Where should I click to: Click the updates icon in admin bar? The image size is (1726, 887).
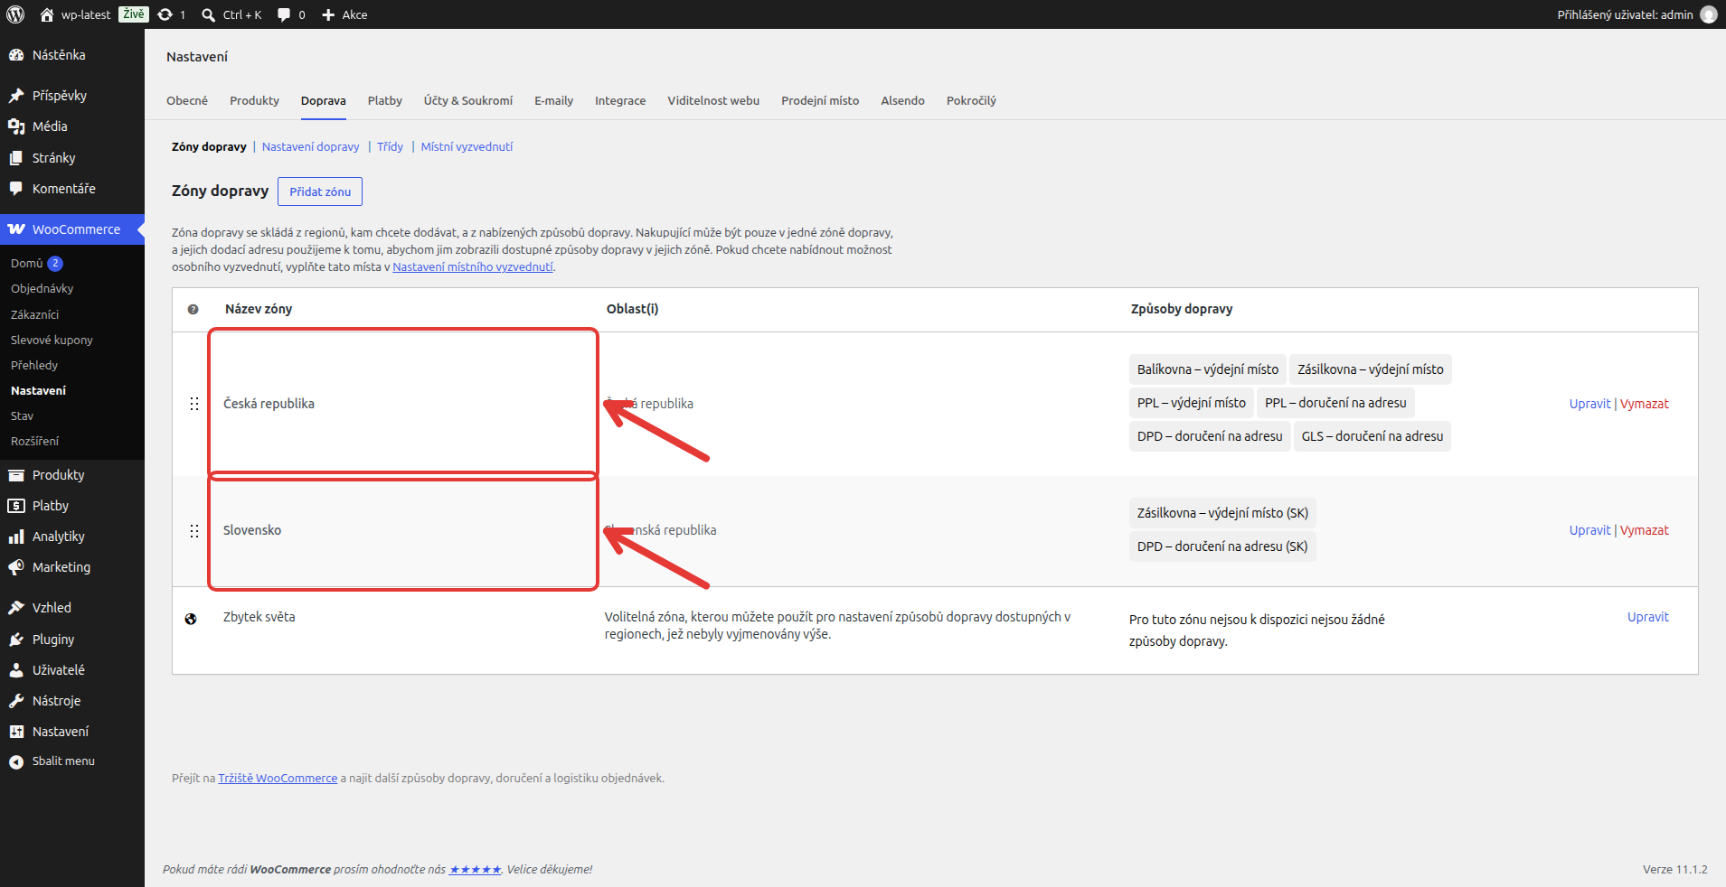tap(165, 14)
